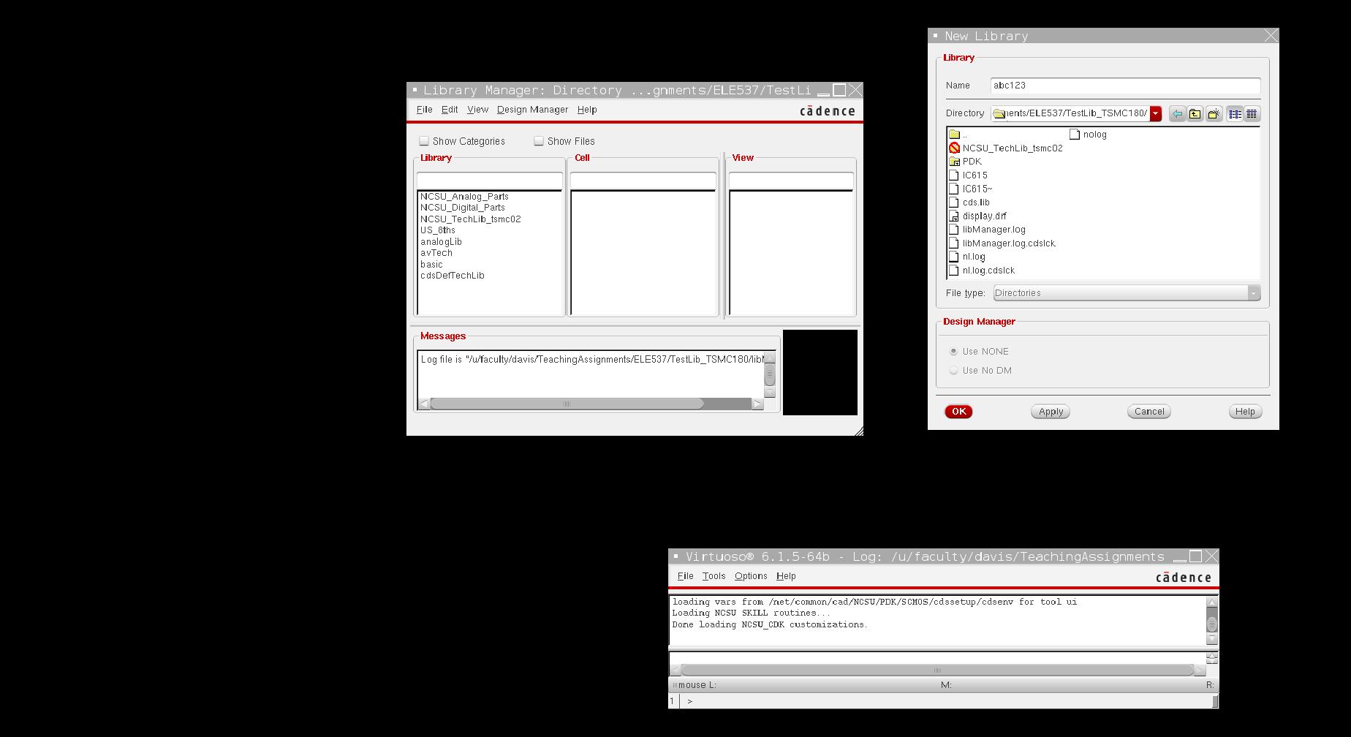1351x737 pixels.
Task: Select analogLib library
Action: (441, 242)
